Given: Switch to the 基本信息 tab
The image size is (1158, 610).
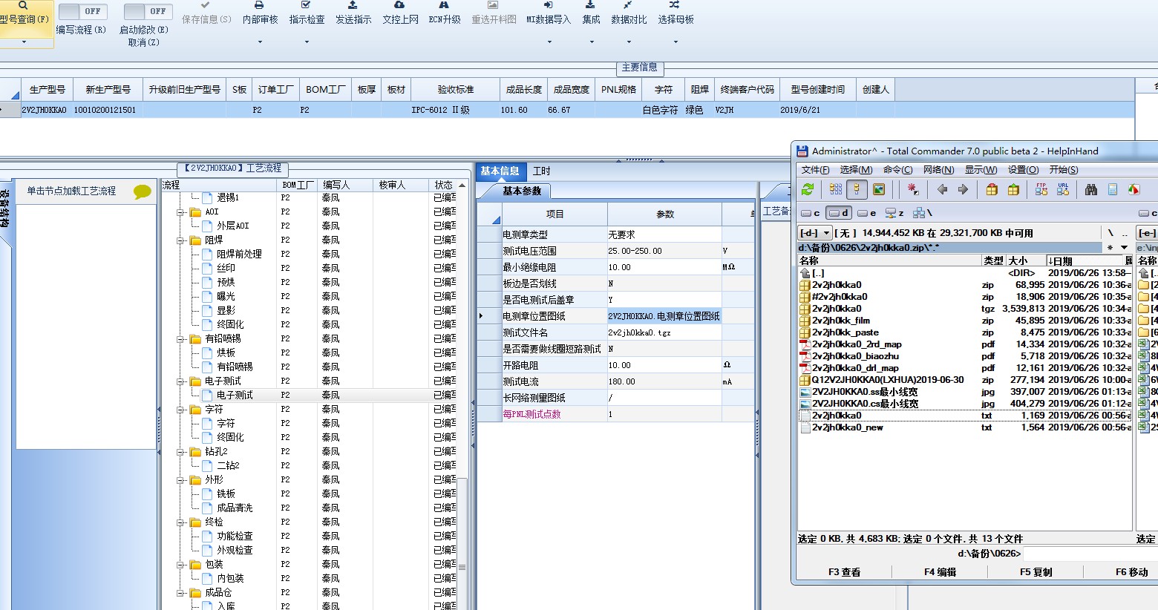Looking at the screenshot, I should coord(500,171).
